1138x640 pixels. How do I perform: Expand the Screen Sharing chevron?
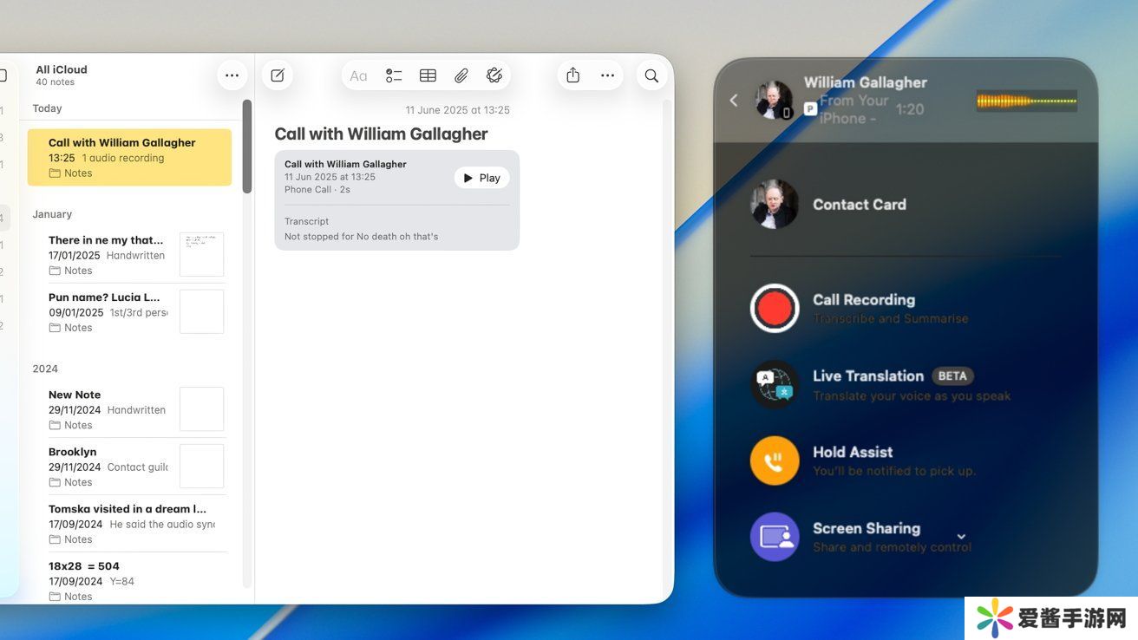961,537
